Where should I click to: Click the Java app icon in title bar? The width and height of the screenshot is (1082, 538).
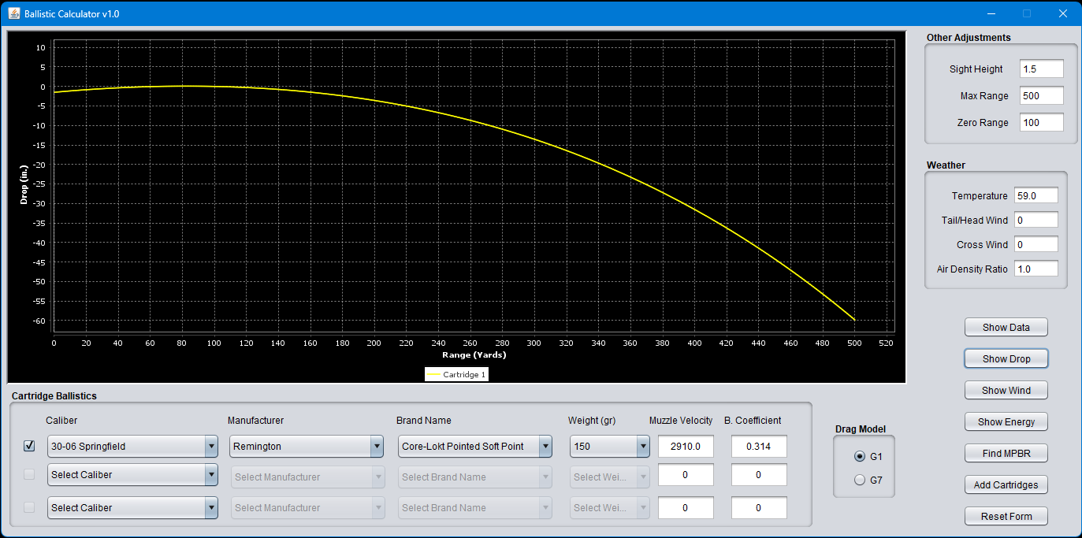click(14, 14)
